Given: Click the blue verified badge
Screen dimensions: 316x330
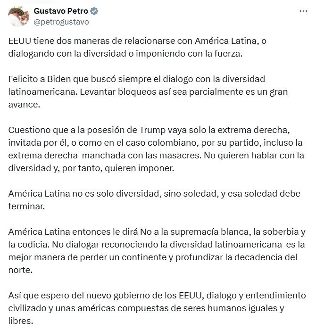Looking at the screenshot, I should point(95,11).
